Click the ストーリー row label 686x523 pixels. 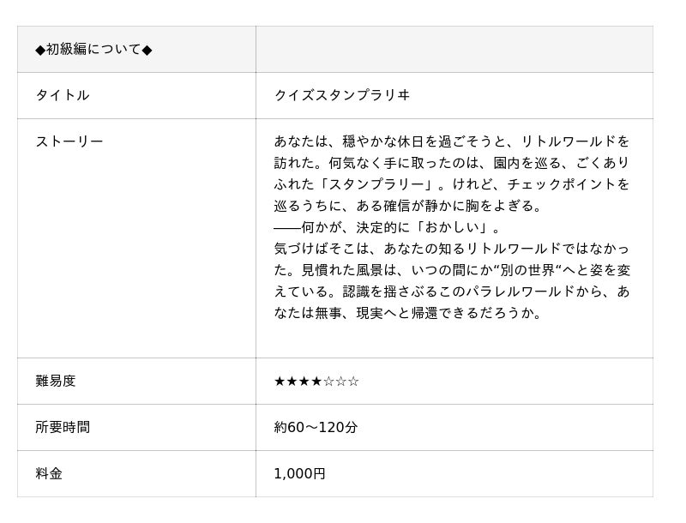tap(69, 141)
